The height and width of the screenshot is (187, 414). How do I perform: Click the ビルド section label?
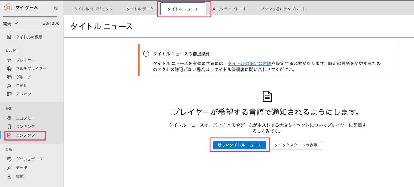[11, 51]
